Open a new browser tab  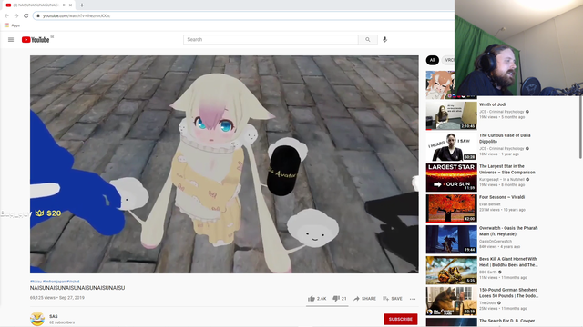click(82, 5)
